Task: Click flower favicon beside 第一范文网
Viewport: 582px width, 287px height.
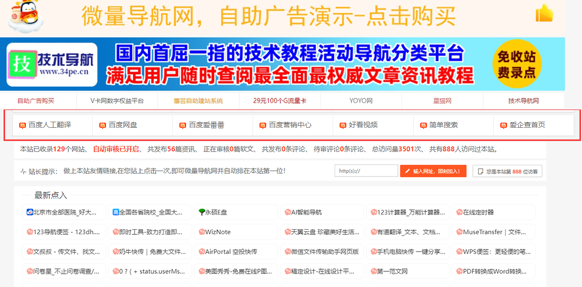Action: click(x=374, y=271)
